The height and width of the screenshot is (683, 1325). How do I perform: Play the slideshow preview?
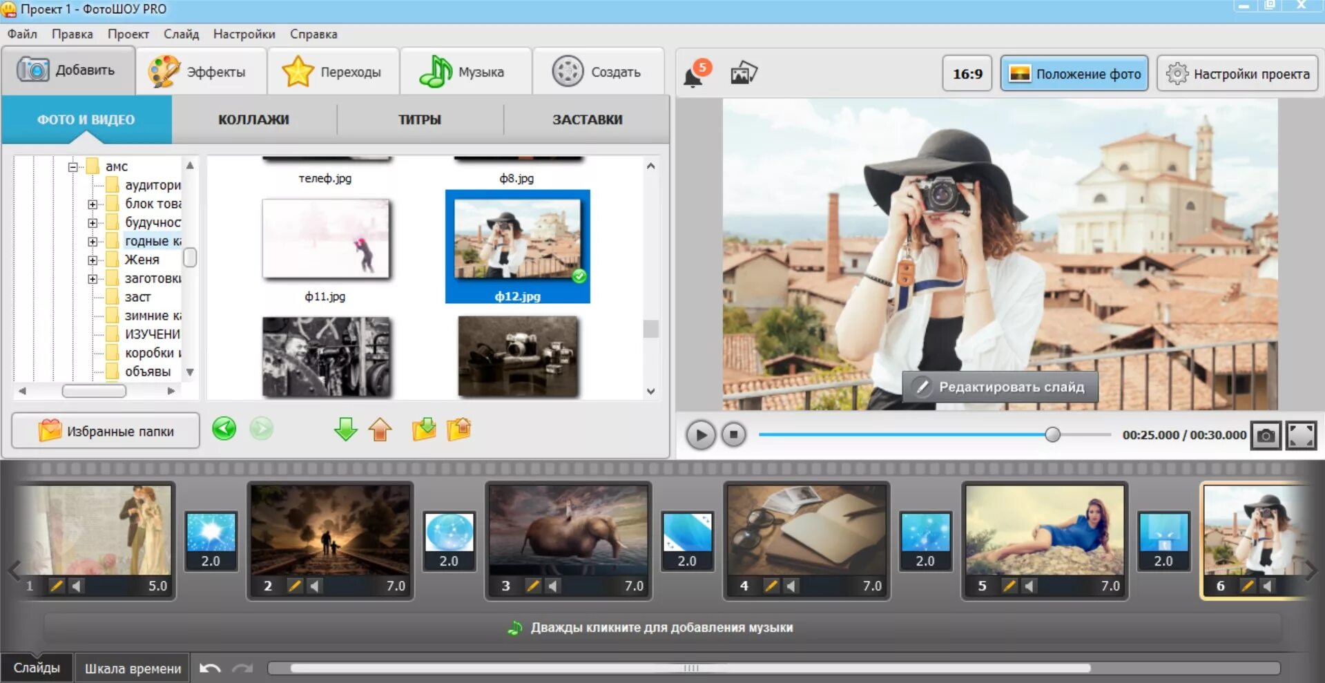[x=700, y=435]
